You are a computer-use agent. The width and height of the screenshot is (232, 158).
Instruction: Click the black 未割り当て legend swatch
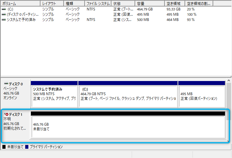pyautogui.click(x=4, y=147)
